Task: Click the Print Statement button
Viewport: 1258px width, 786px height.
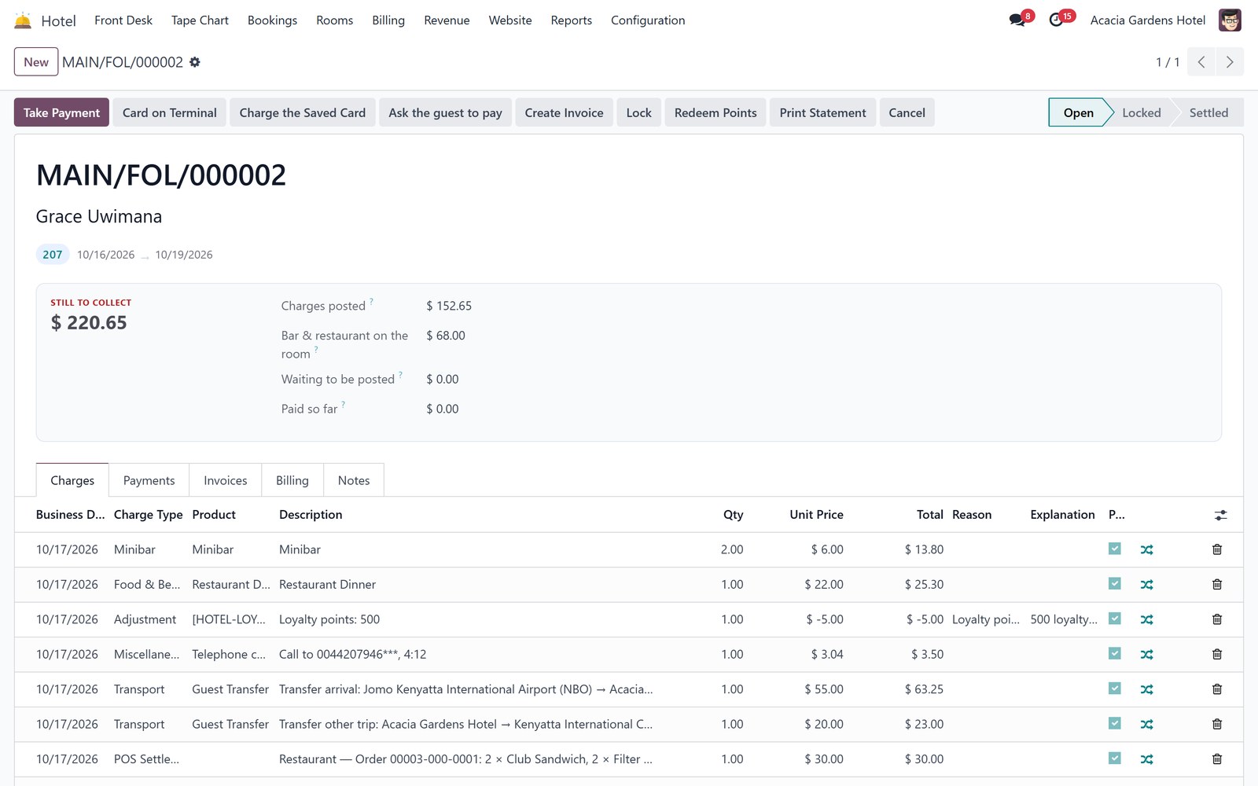Action: coord(823,112)
